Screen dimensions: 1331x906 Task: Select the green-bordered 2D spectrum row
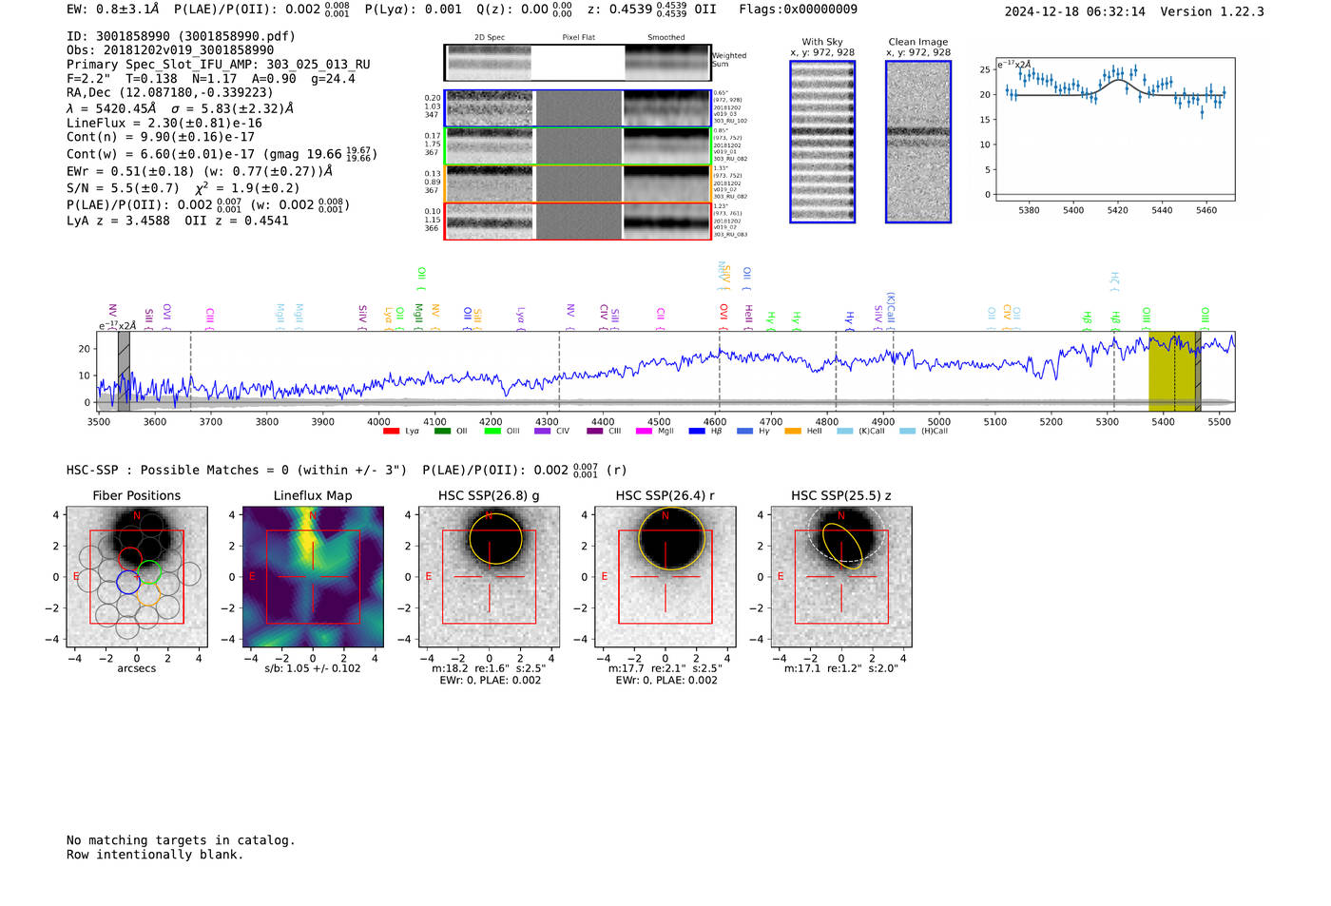click(577, 146)
